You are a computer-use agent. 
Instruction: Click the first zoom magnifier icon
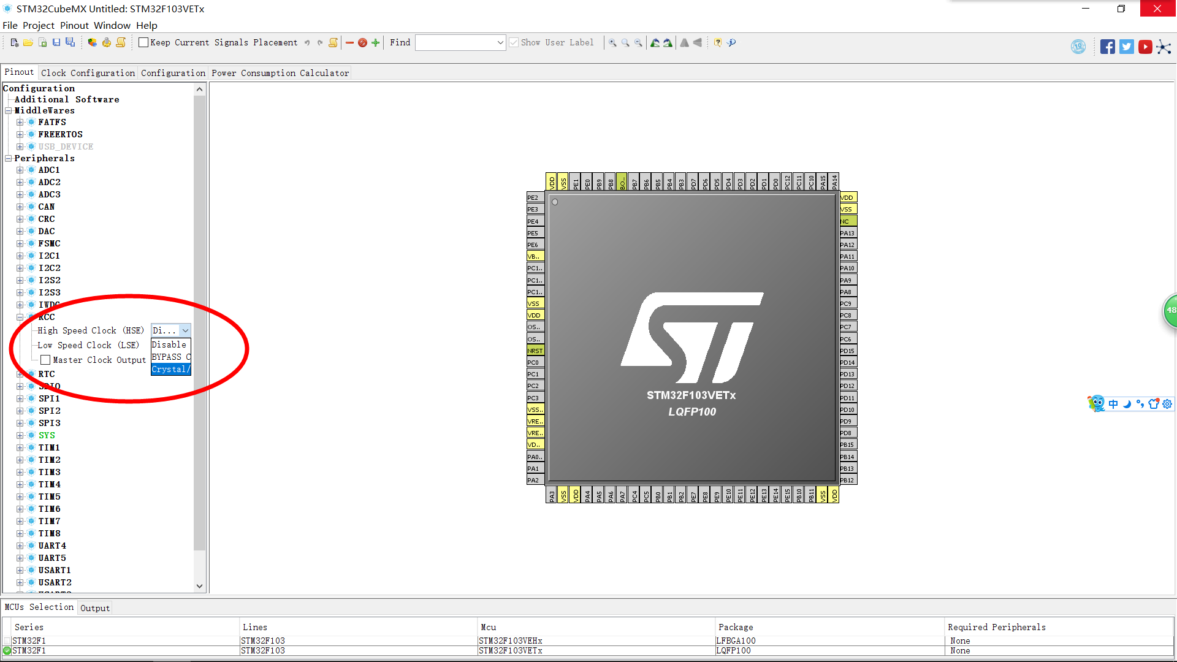(612, 43)
